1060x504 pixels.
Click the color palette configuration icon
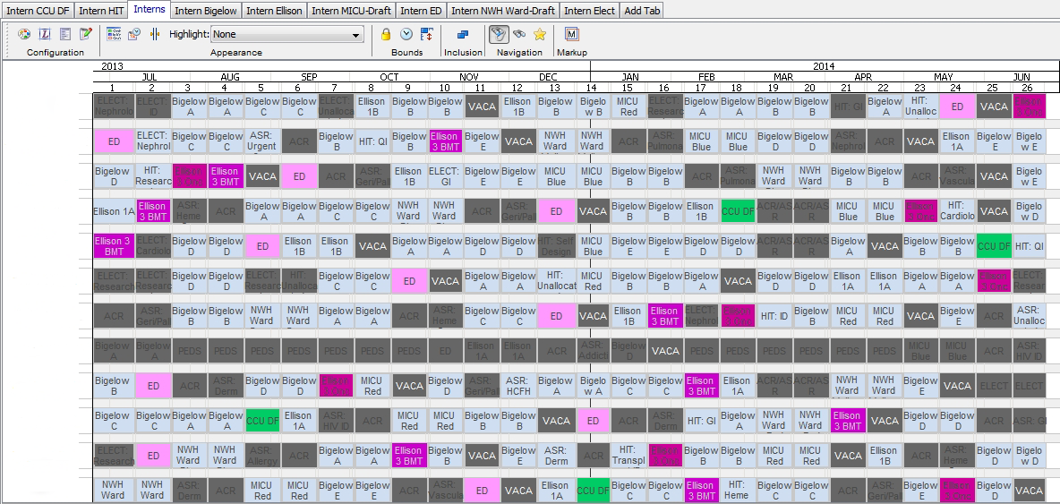pyautogui.click(x=24, y=34)
